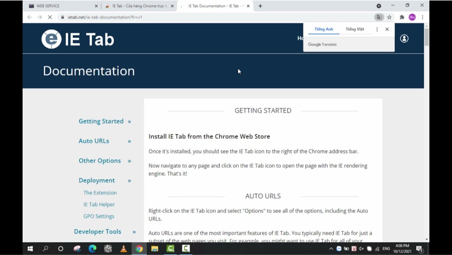Open the GPO Settings documentation link

pos(99,216)
